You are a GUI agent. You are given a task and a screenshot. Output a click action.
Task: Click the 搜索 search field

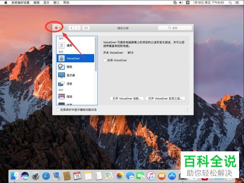point(175,28)
